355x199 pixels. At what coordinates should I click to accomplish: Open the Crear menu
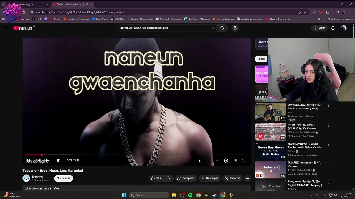pyautogui.click(x=319, y=28)
